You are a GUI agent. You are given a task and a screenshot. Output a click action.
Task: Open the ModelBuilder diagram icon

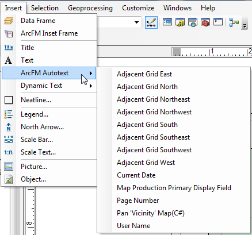coord(234,22)
